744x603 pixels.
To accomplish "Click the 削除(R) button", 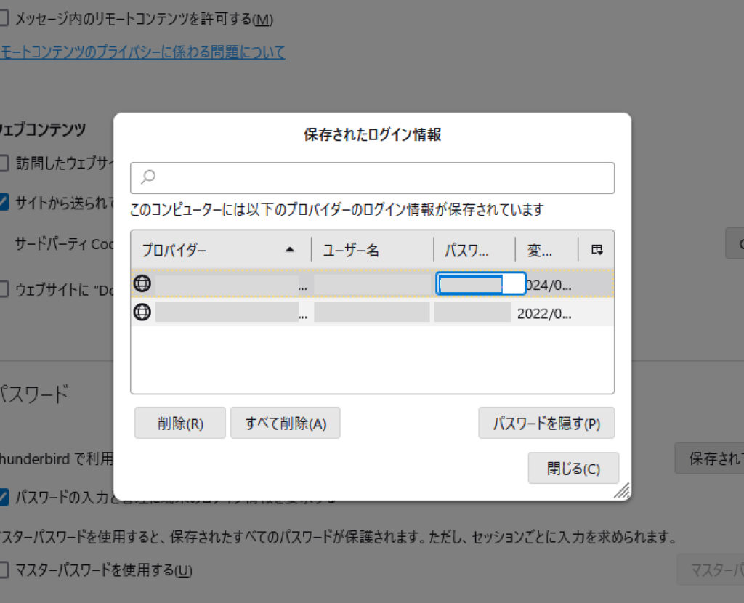I will point(180,424).
